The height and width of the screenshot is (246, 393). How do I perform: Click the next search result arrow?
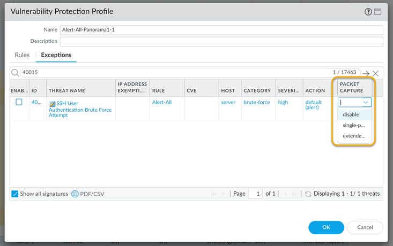pyautogui.click(x=366, y=73)
